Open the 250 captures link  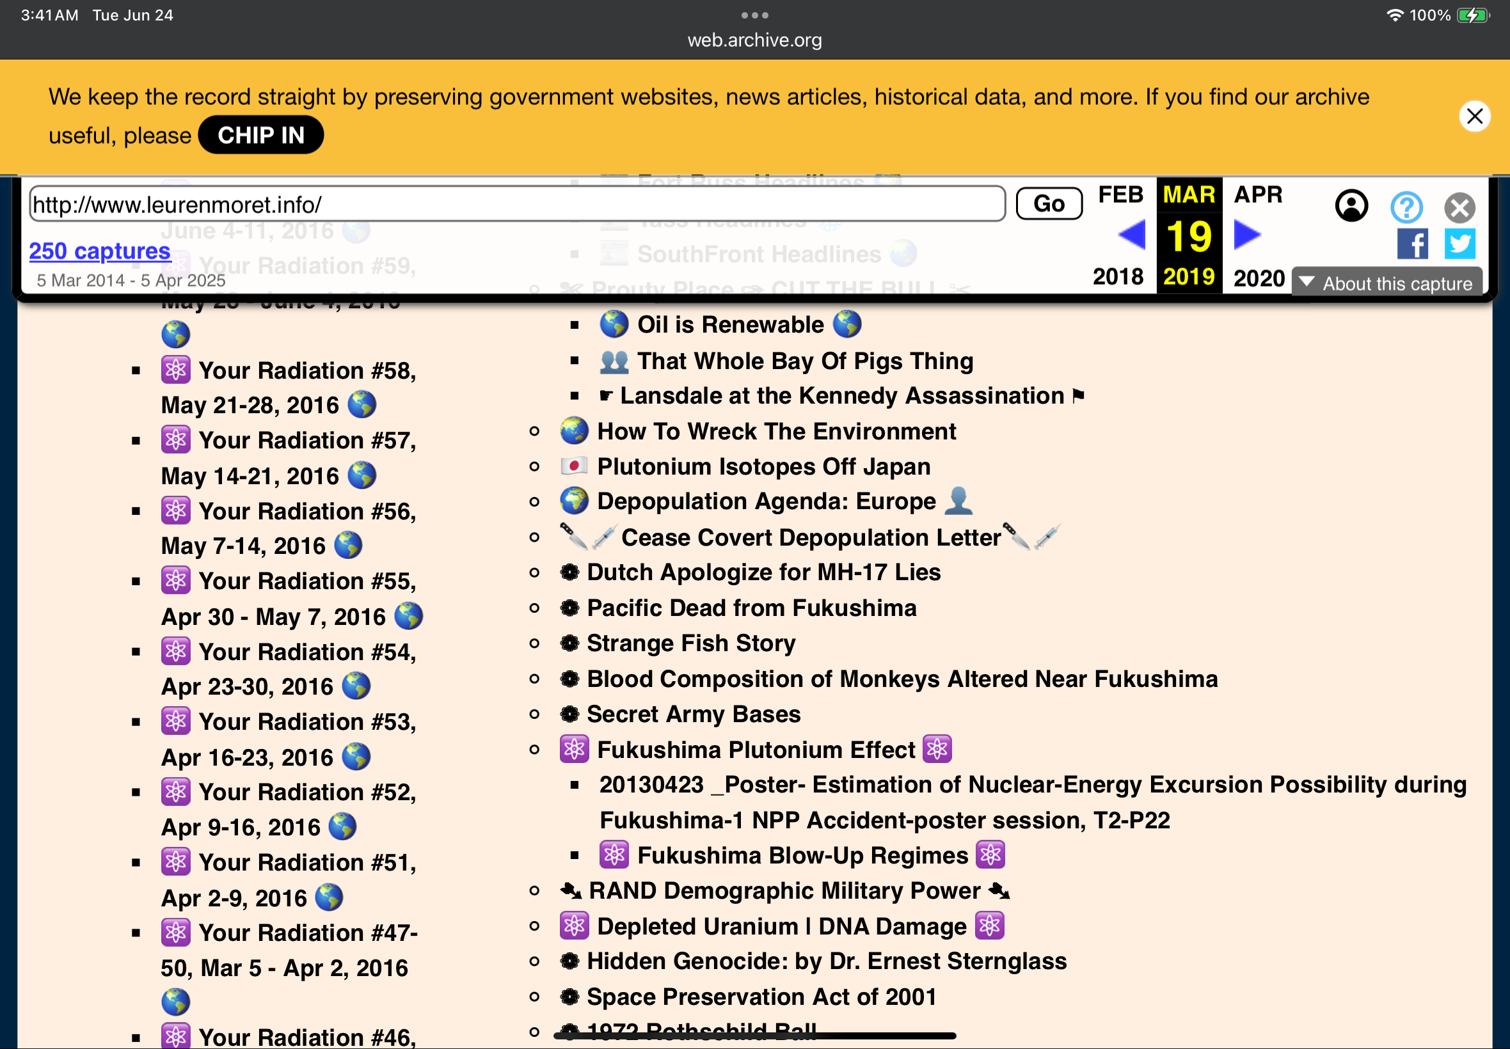coord(100,251)
